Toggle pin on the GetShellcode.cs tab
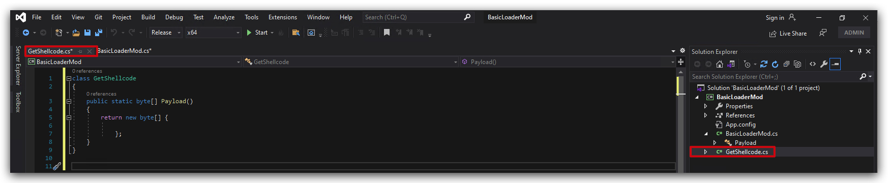Screen dimensions: 888x183 [80, 51]
